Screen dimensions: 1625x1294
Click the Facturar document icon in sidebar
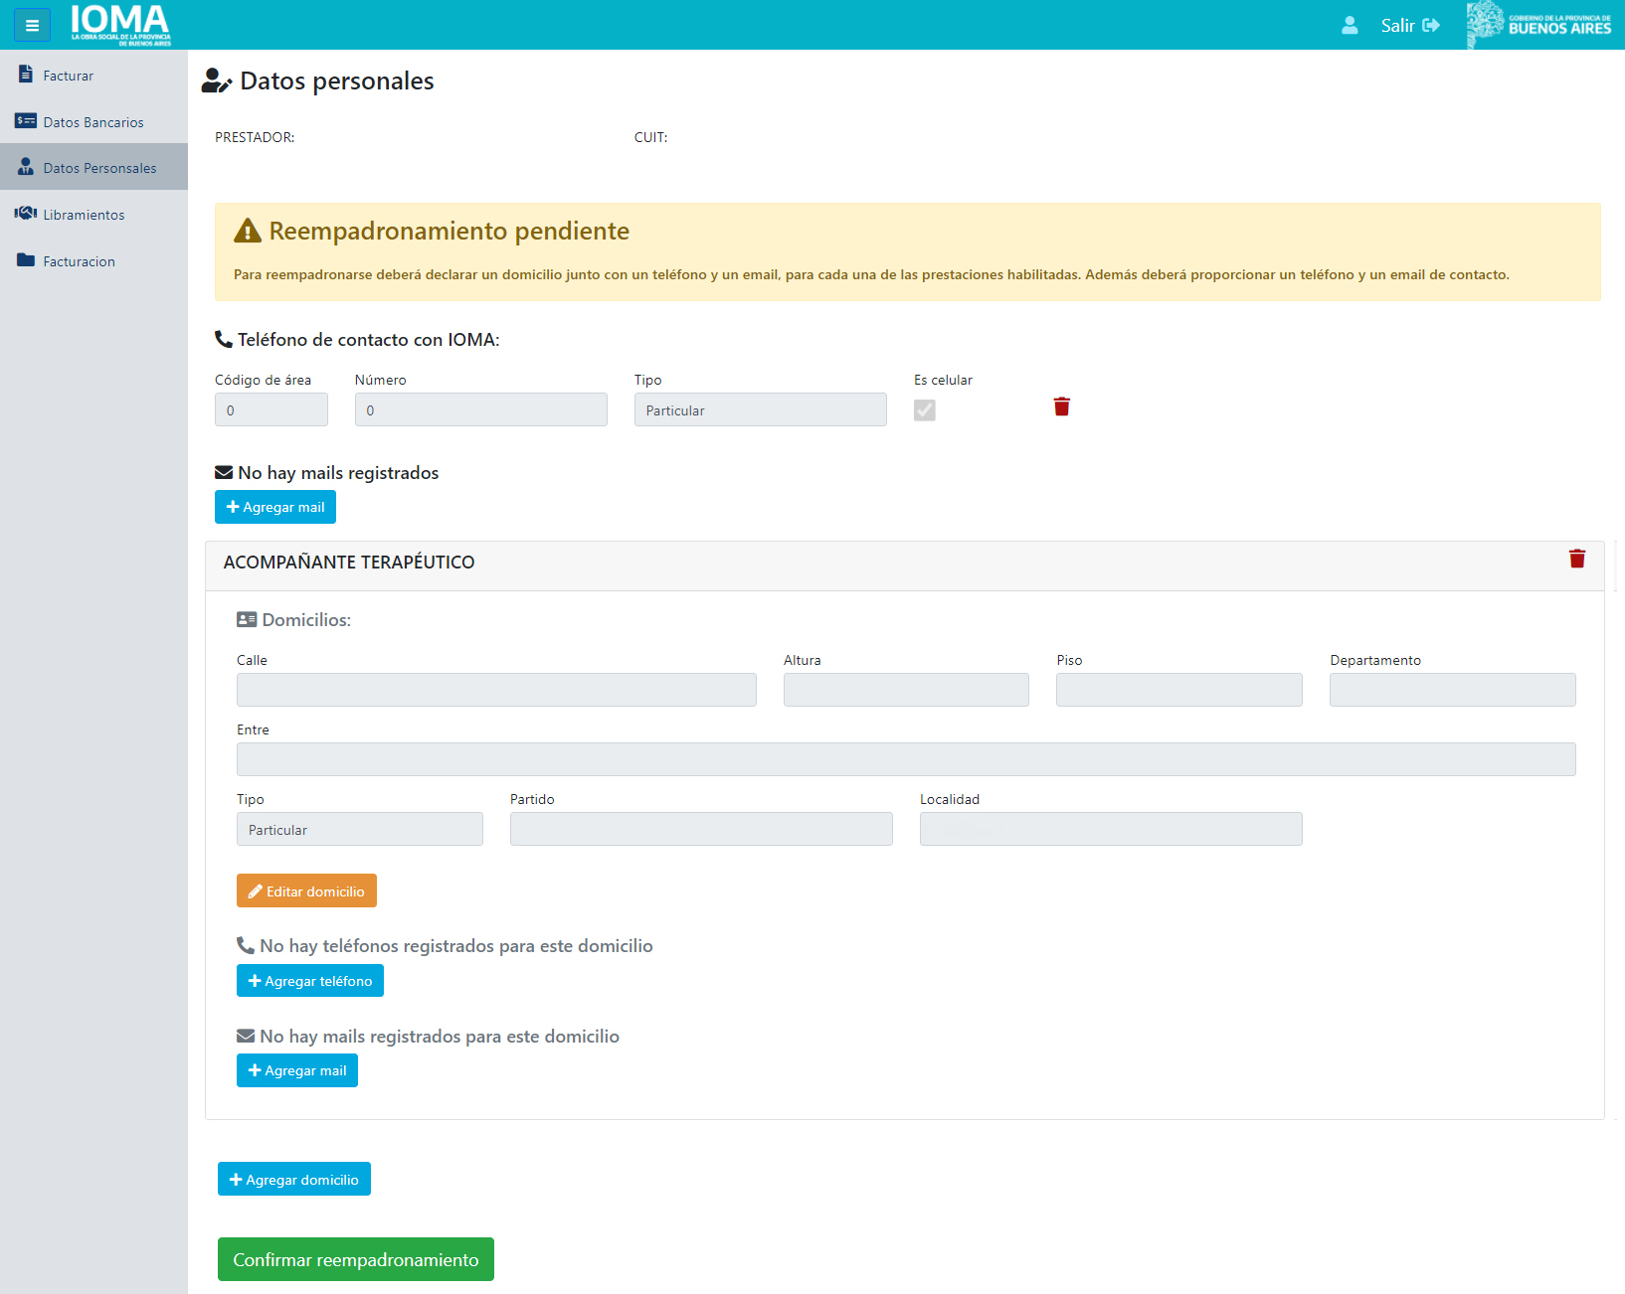26,75
